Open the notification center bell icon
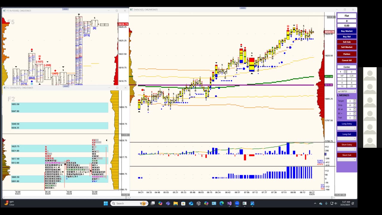This screenshot has height=215, width=382. pyautogui.click(x=353, y=203)
